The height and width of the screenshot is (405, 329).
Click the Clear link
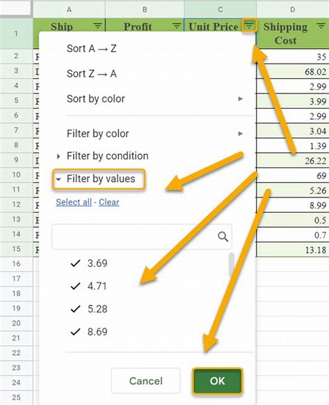(109, 202)
